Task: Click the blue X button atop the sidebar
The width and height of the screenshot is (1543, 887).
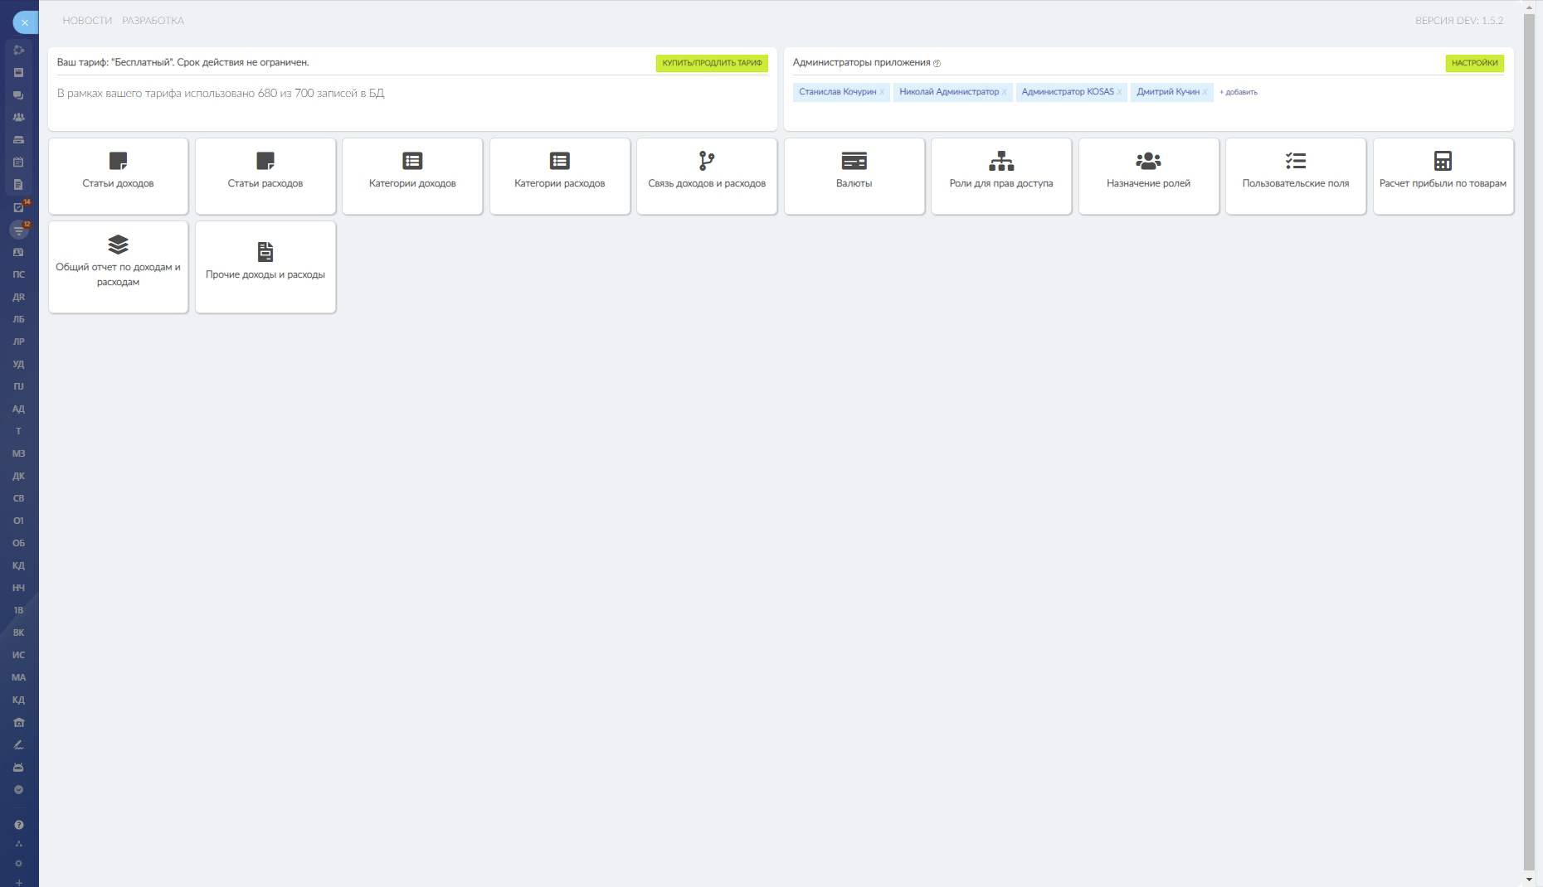Action: [25, 22]
